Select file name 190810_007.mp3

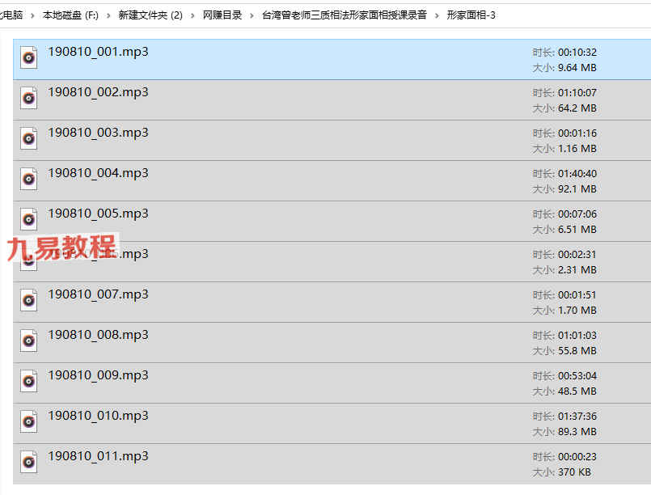98,295
